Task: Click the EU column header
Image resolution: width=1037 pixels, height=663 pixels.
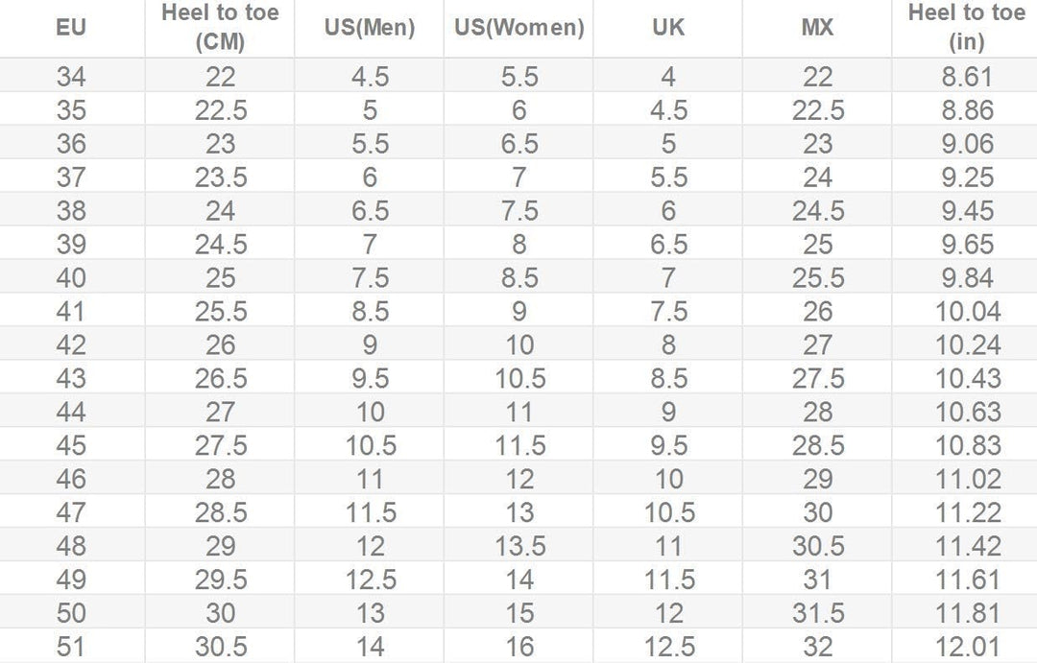Action: point(71,28)
